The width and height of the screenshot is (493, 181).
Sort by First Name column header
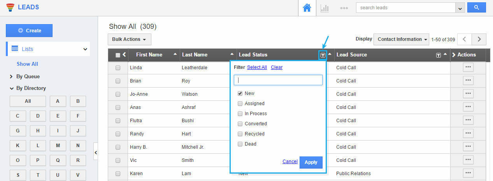(149, 55)
